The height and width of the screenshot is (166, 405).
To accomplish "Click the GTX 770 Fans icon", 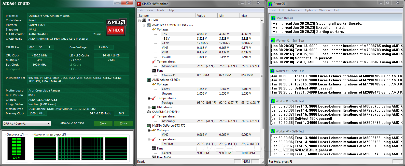I will coord(153,148).
